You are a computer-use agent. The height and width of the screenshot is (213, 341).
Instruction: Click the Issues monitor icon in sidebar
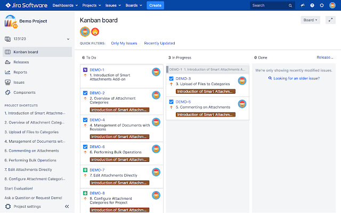pos(7,83)
